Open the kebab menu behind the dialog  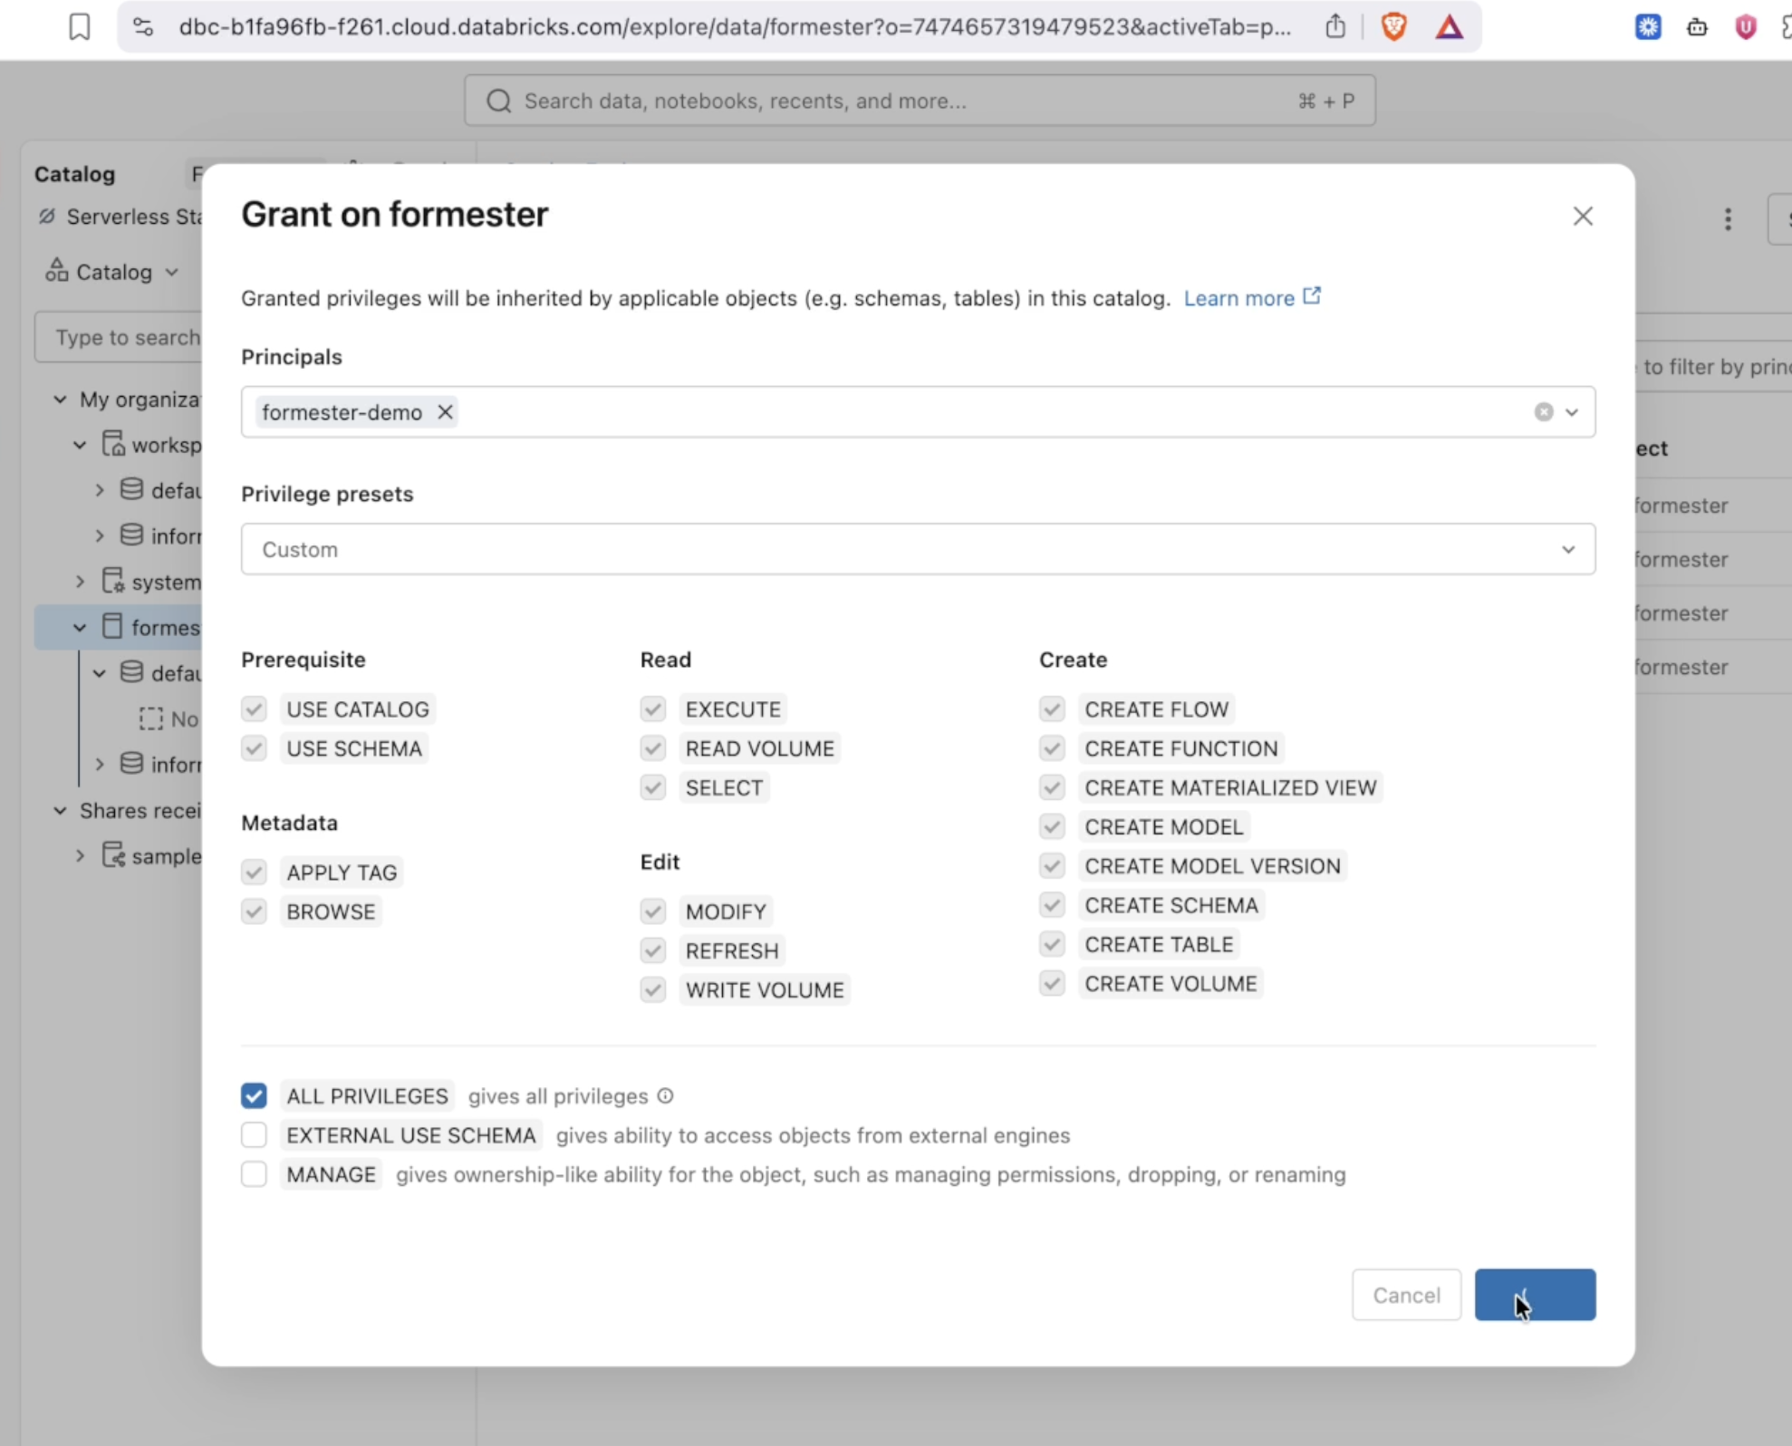click(1728, 219)
